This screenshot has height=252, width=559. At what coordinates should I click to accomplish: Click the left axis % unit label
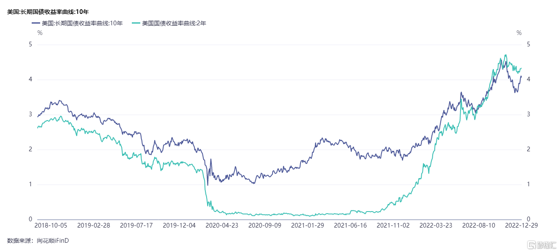click(x=40, y=33)
